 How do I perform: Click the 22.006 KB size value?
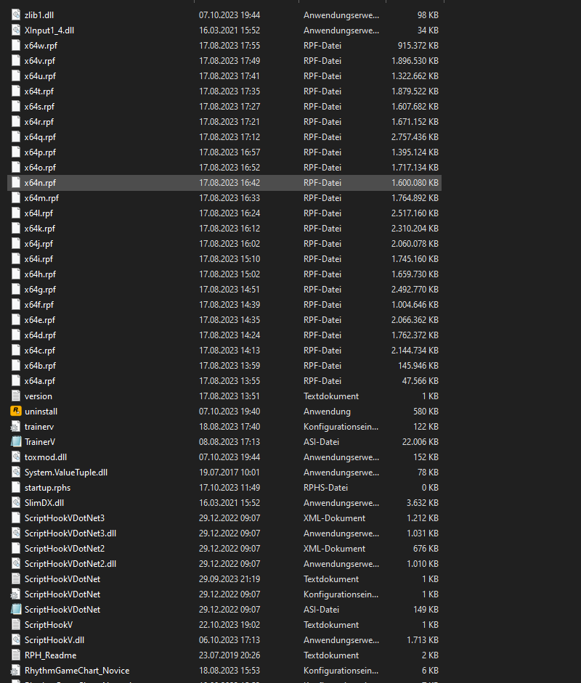(420, 442)
